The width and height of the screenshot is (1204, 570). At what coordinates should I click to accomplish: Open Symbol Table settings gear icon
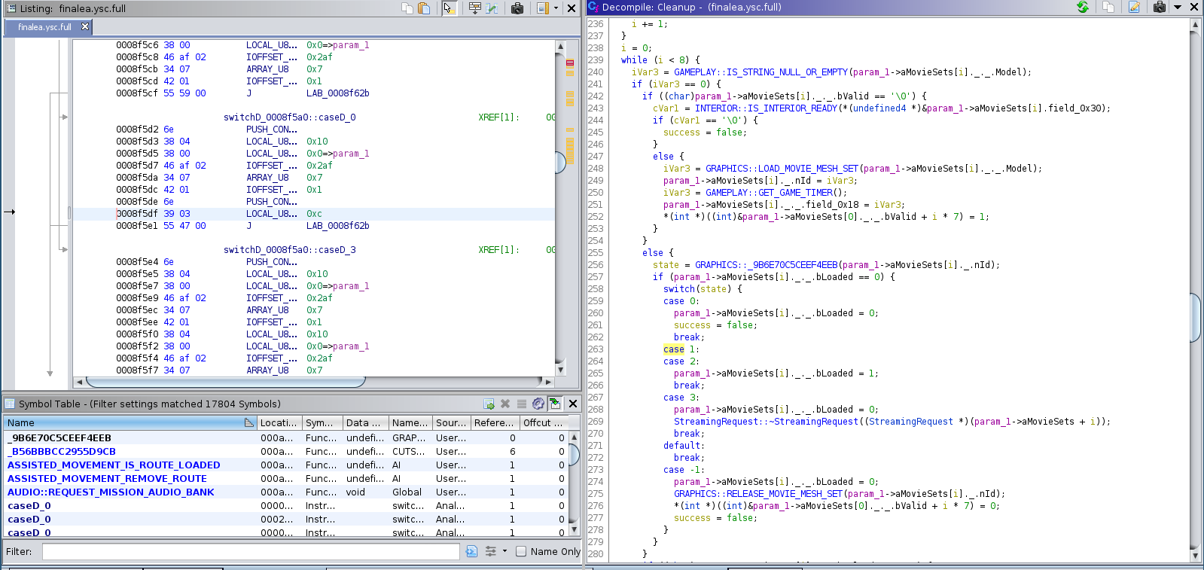point(538,404)
